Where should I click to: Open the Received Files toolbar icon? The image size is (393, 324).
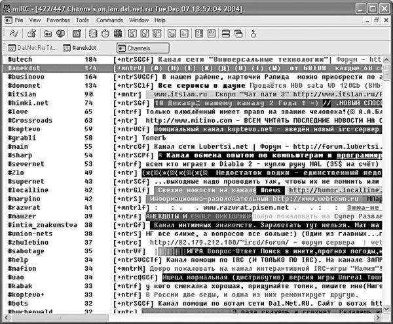[x=172, y=33]
